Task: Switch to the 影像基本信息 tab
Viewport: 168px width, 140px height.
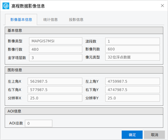Action: (21, 19)
